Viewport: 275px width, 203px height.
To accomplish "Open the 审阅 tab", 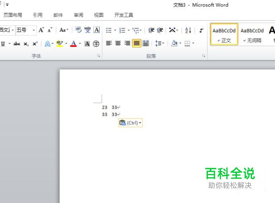I will [78, 15].
